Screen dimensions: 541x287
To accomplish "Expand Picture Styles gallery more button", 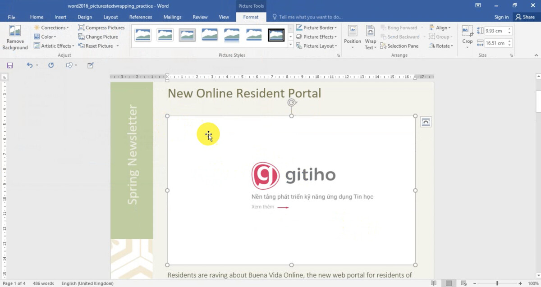I will pos(291,45).
